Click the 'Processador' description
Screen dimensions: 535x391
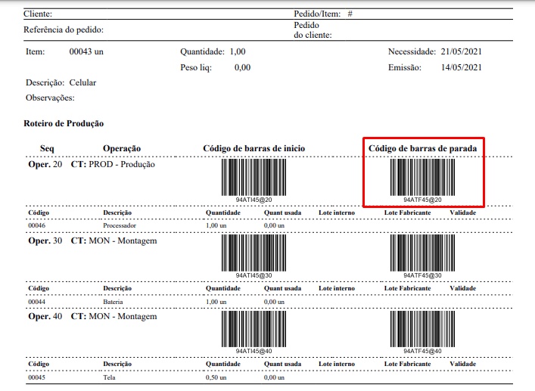120,225
